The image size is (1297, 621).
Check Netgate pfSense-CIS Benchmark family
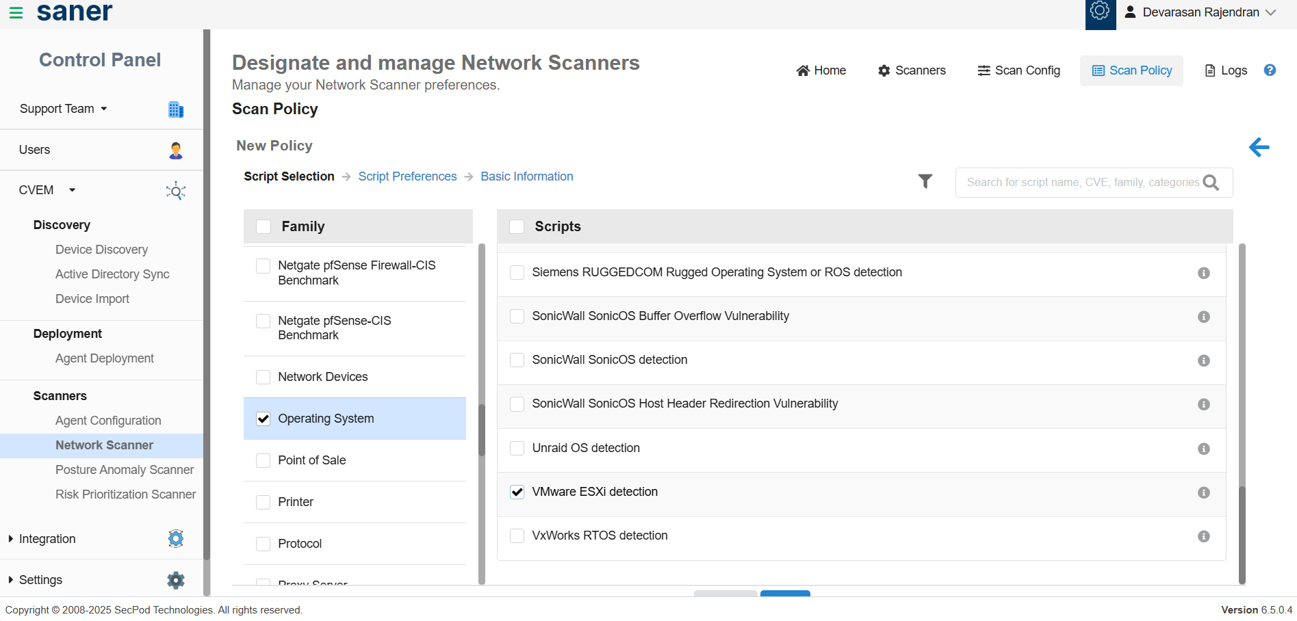point(263,321)
